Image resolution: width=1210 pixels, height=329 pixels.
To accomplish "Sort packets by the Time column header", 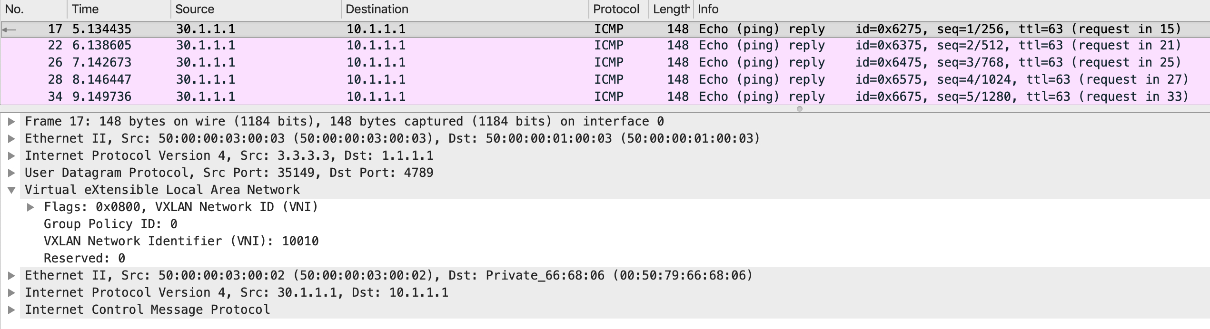I will pos(119,10).
